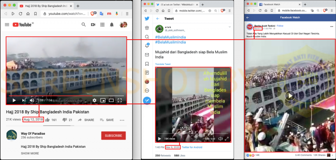Open browser menu in Facebook window

332,10
